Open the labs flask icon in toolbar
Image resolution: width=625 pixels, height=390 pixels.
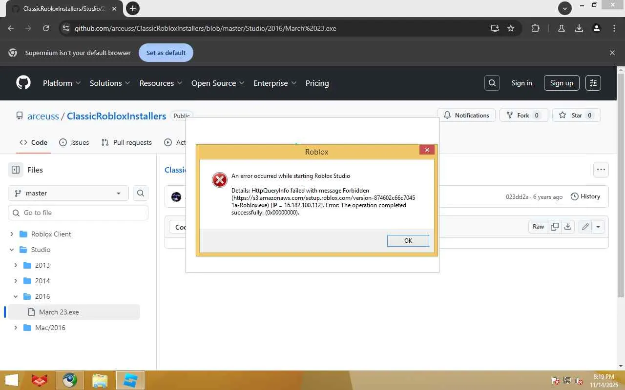tap(562, 28)
